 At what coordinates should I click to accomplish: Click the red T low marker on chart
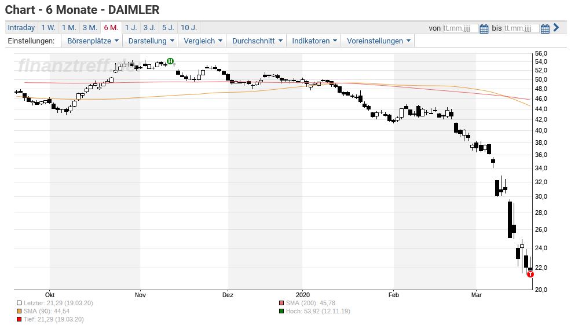tap(530, 275)
